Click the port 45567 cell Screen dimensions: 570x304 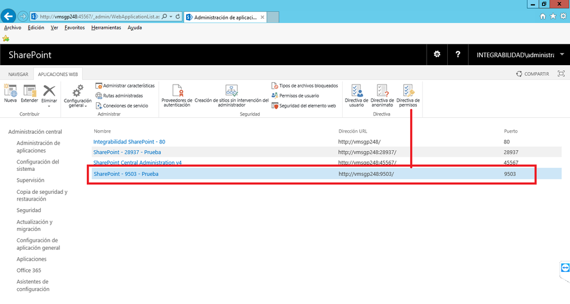click(x=511, y=162)
